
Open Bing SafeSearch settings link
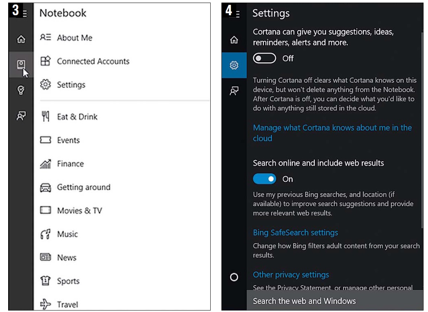pos(295,233)
